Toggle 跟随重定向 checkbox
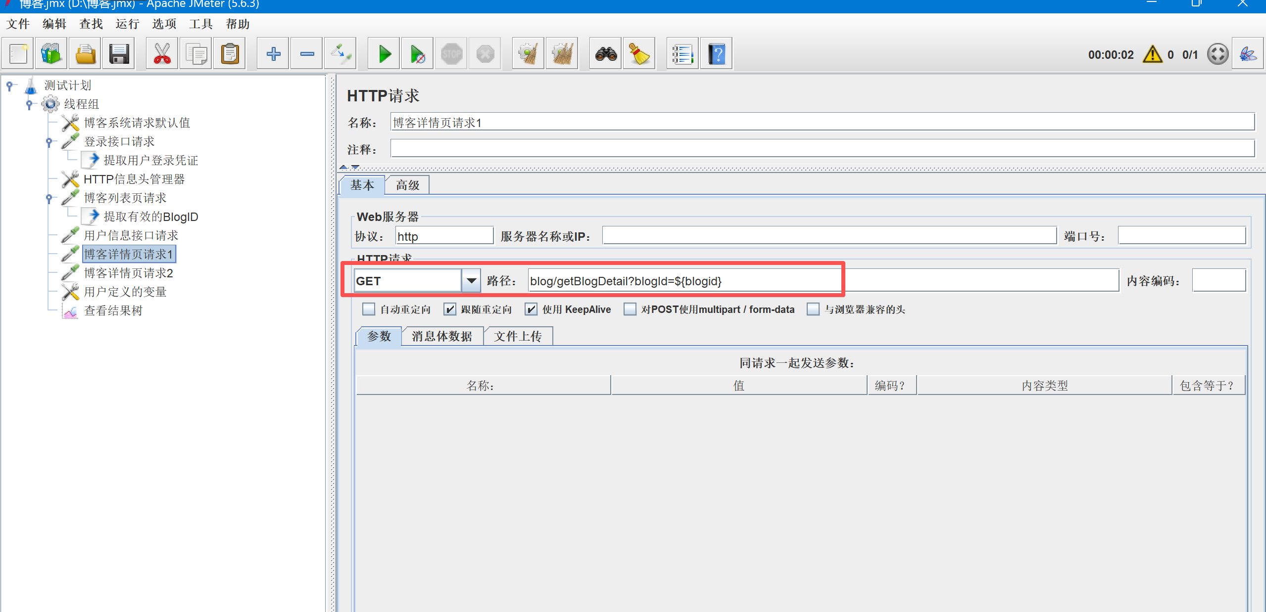Viewport: 1266px width, 612px height. (x=449, y=309)
